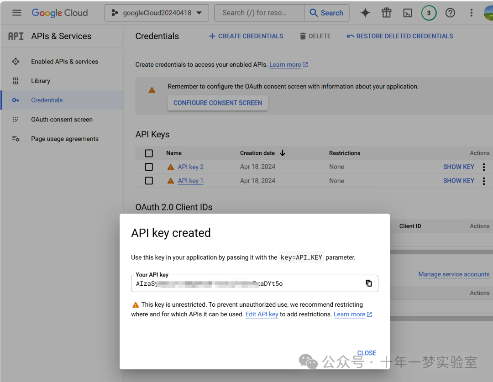Click CONFIGURE CONSENT SCREEN button

click(218, 103)
